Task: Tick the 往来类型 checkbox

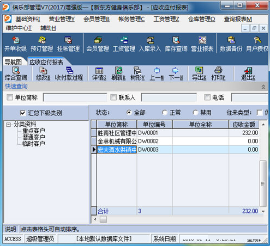Action: pos(260,113)
